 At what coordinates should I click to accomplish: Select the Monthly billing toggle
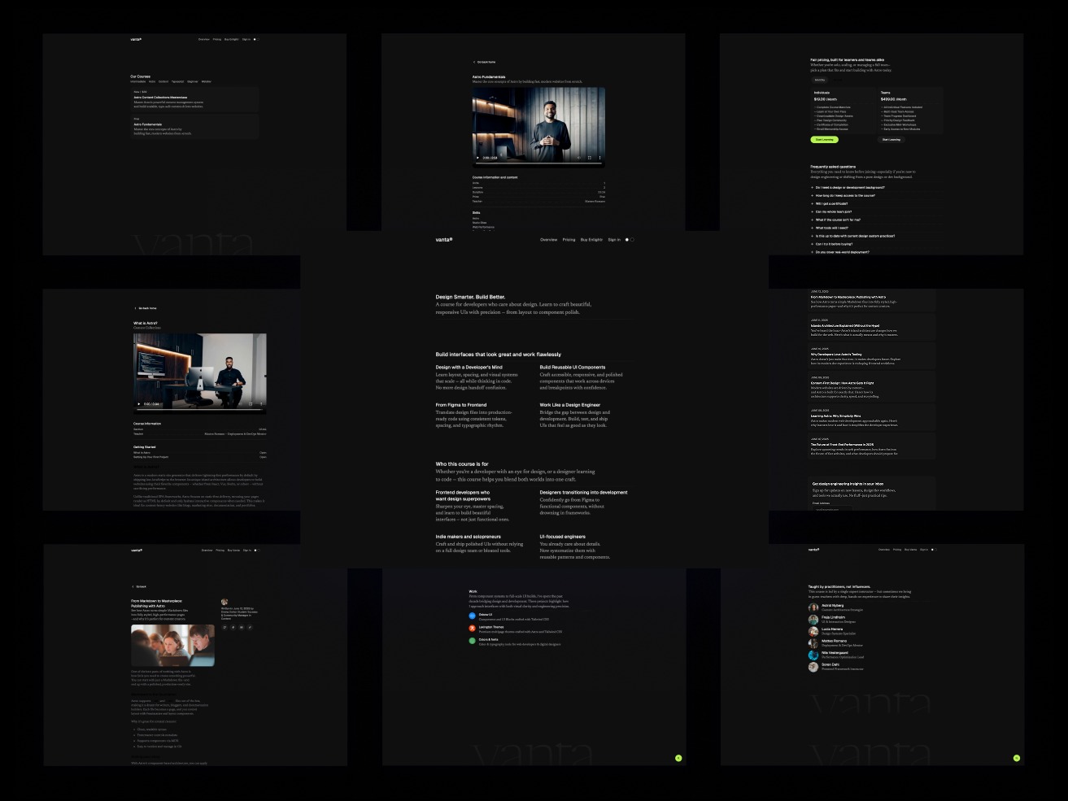820,80
